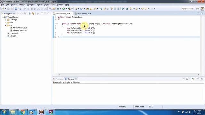Select the Console tab
The height and width of the screenshot is (115, 205).
[x=71, y=79]
